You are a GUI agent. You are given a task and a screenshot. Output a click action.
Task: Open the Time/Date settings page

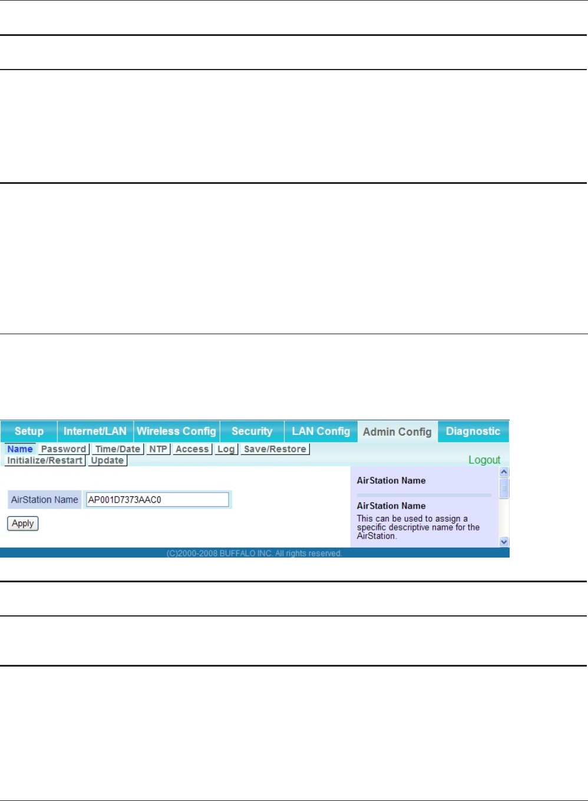coord(118,449)
